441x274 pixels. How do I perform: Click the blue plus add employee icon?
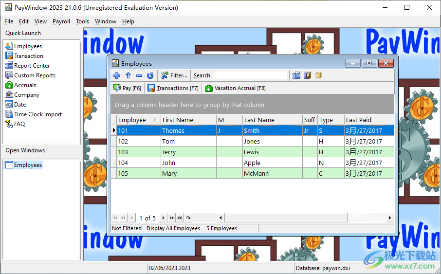pyautogui.click(x=117, y=75)
